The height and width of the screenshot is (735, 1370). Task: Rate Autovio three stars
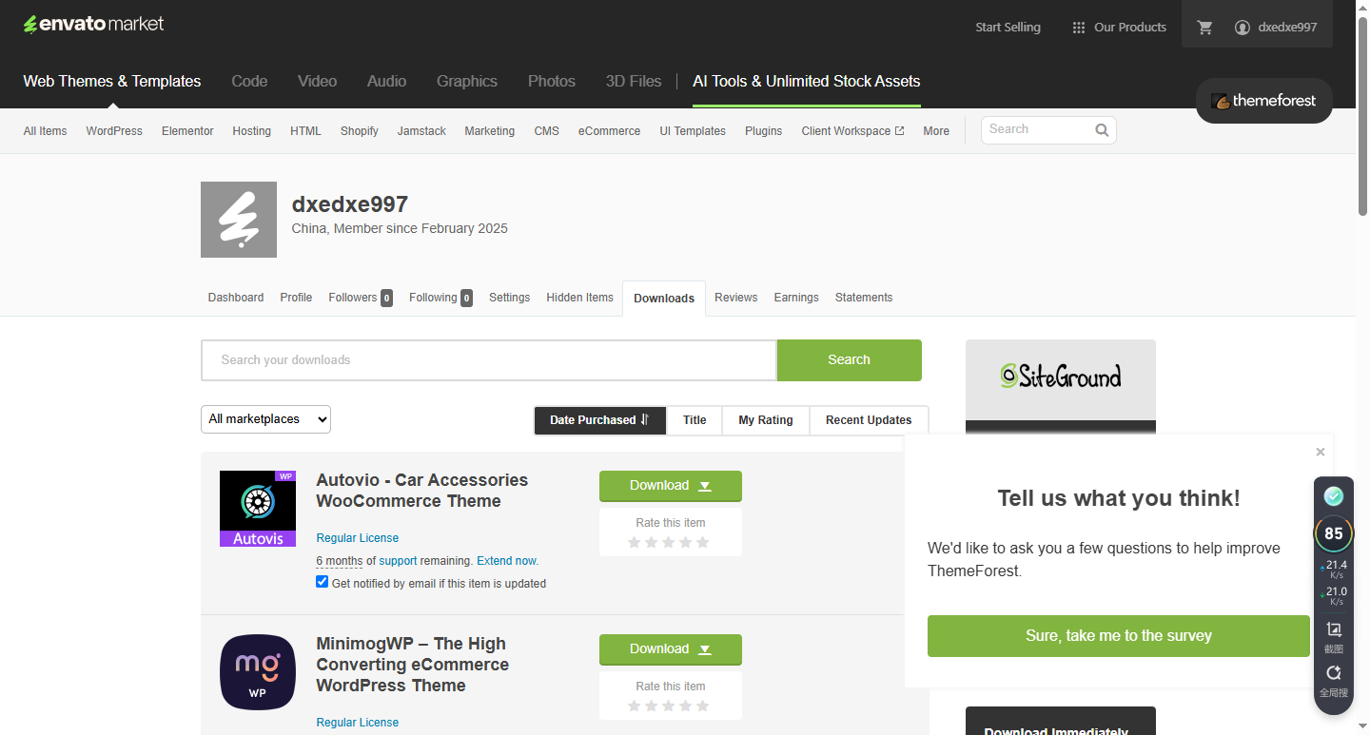tap(668, 542)
